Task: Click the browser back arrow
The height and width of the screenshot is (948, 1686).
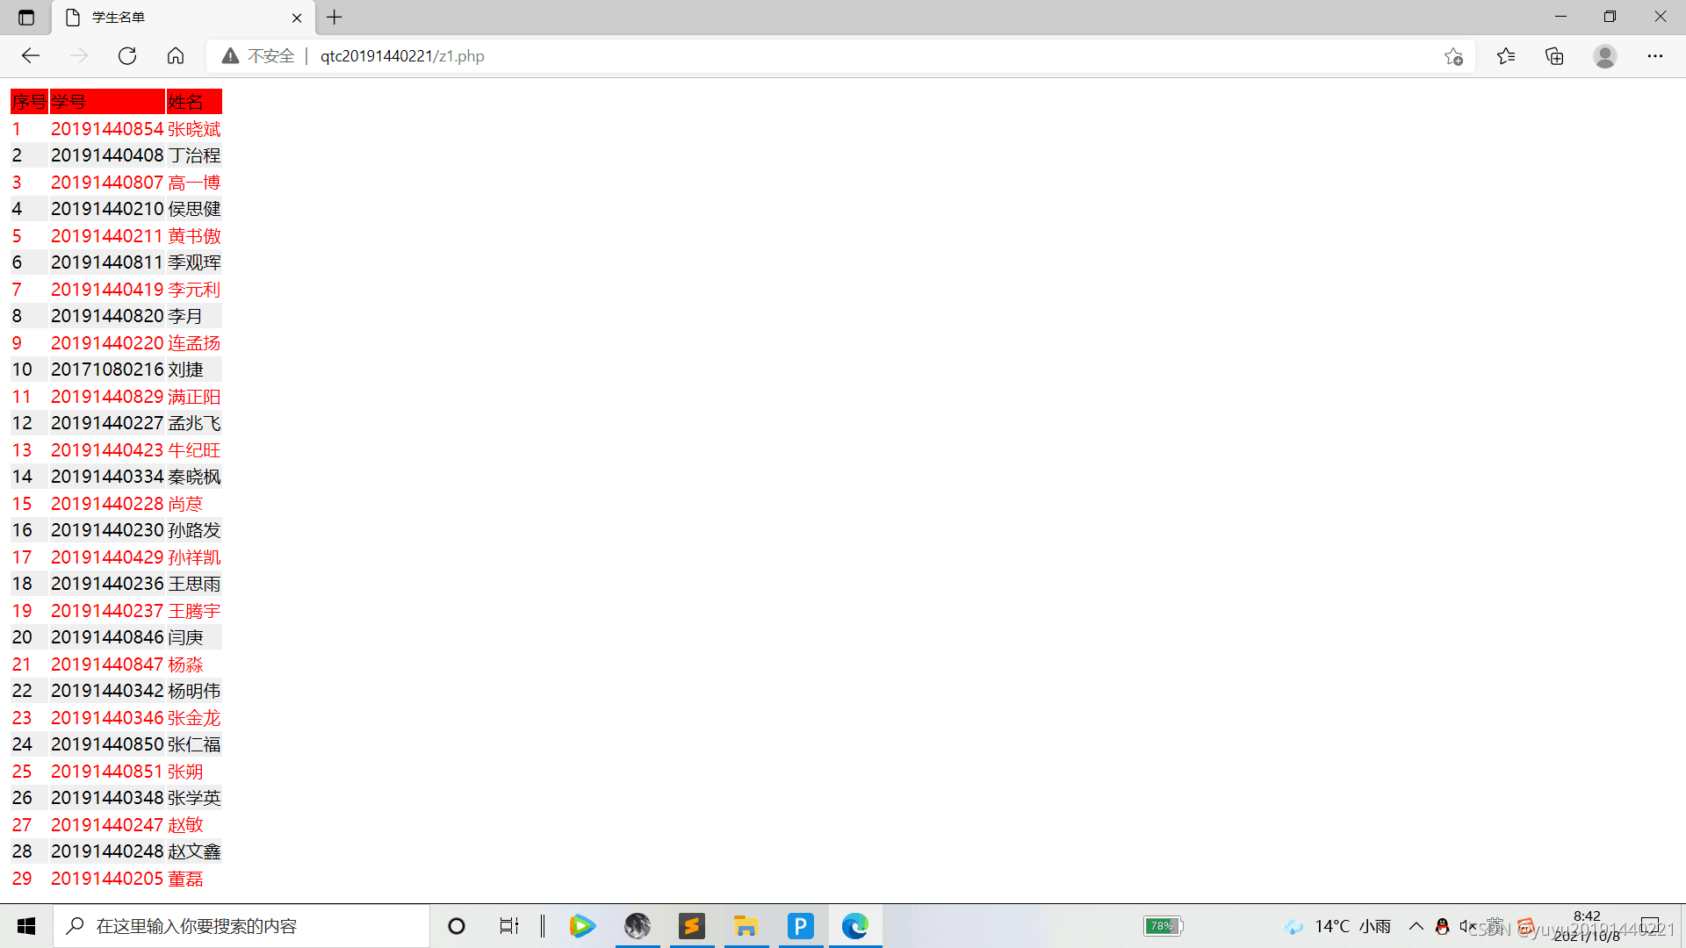Action: click(x=31, y=56)
